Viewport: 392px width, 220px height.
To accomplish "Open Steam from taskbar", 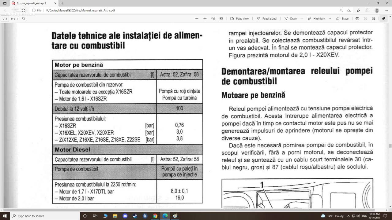I will pyautogui.click(x=135, y=216).
